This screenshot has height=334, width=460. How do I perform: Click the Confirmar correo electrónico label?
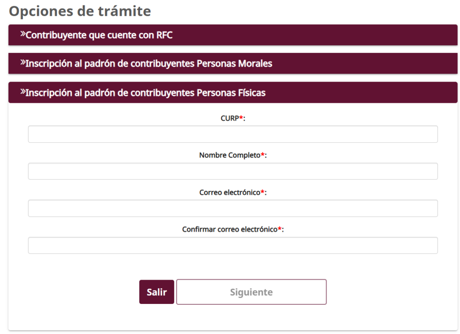point(230,229)
